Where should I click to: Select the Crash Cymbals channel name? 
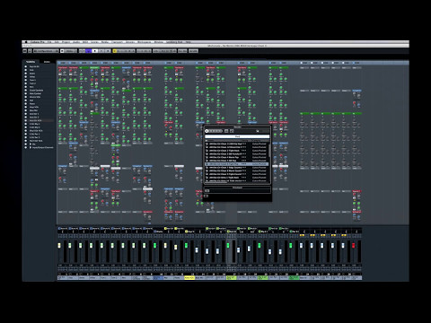[37, 91]
